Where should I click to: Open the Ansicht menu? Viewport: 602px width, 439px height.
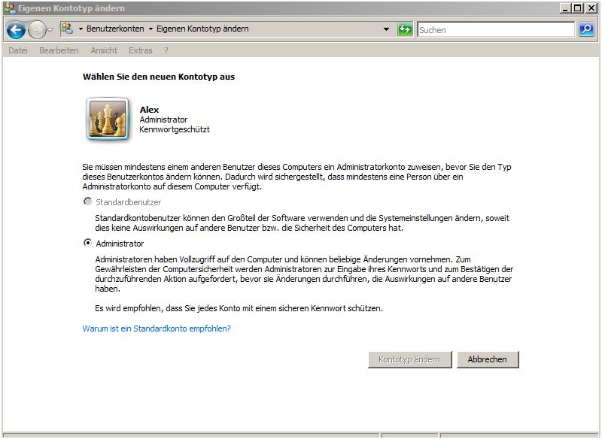(104, 50)
